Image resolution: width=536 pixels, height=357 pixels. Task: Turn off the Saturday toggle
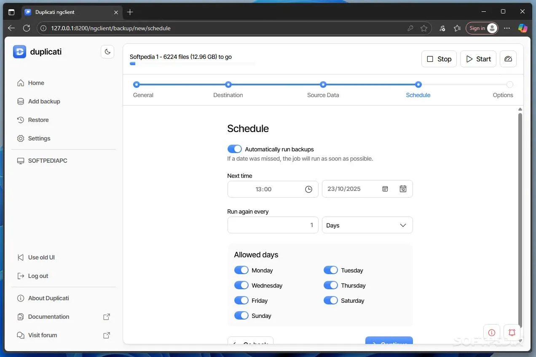[331, 300]
